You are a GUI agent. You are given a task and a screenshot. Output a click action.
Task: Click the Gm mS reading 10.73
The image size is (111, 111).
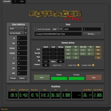pyautogui.click(x=34, y=95)
